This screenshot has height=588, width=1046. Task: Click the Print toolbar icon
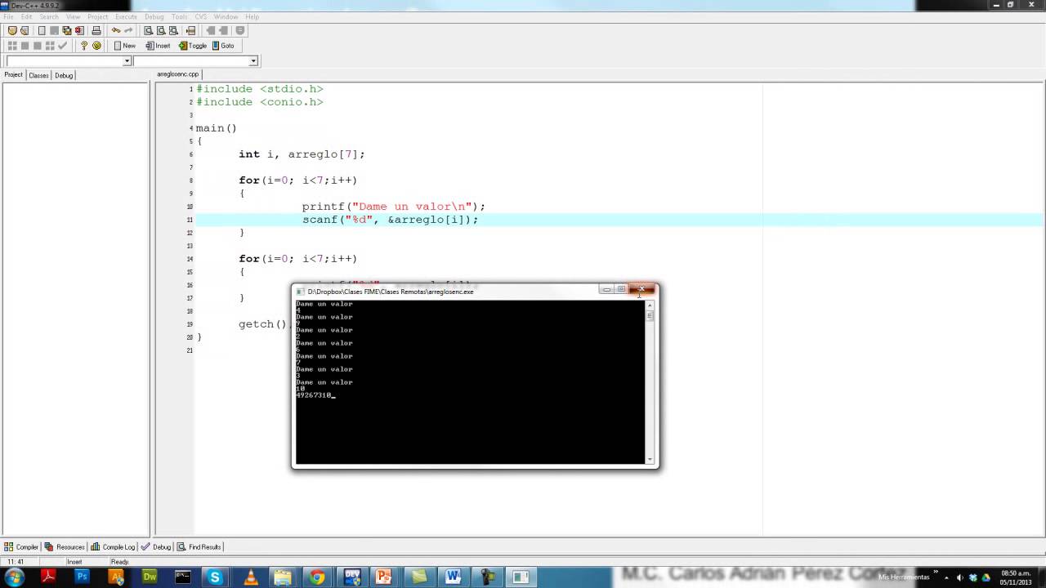(96, 30)
